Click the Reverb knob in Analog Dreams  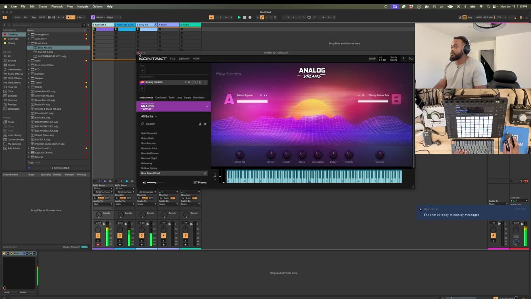(349, 155)
